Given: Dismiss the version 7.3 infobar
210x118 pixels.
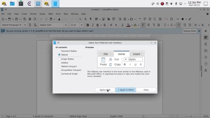Looking at the screenshot, I should point(199,31).
